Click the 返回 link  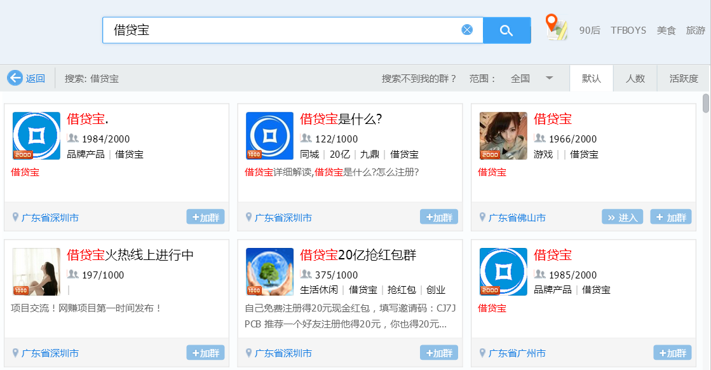tap(36, 78)
